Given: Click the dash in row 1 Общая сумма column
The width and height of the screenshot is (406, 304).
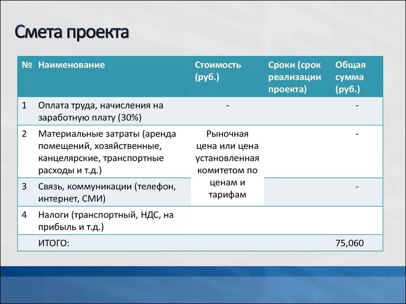Looking at the screenshot, I should pos(357,105).
